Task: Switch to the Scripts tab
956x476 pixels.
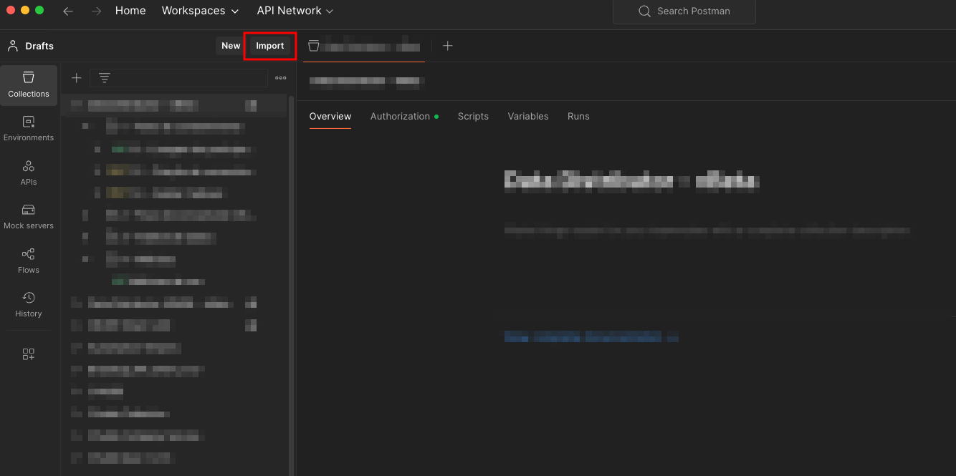Action: click(473, 116)
